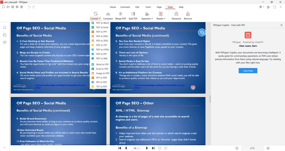Viewport: 285px width, 151px height.
Task: Toggle fullscreen mode icon
Action: (275, 7)
